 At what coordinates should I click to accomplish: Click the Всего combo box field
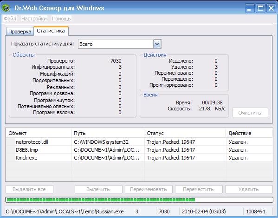(119, 44)
